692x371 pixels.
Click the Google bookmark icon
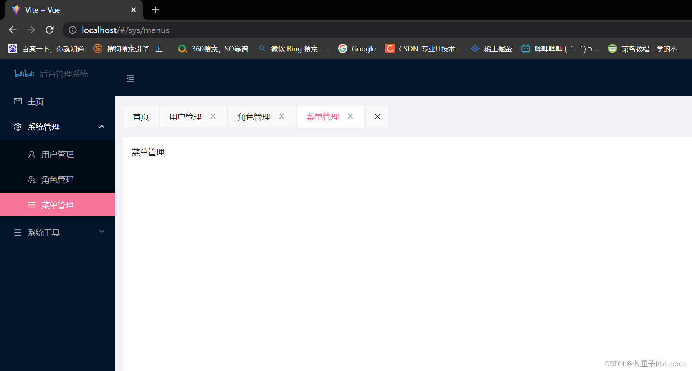click(342, 48)
